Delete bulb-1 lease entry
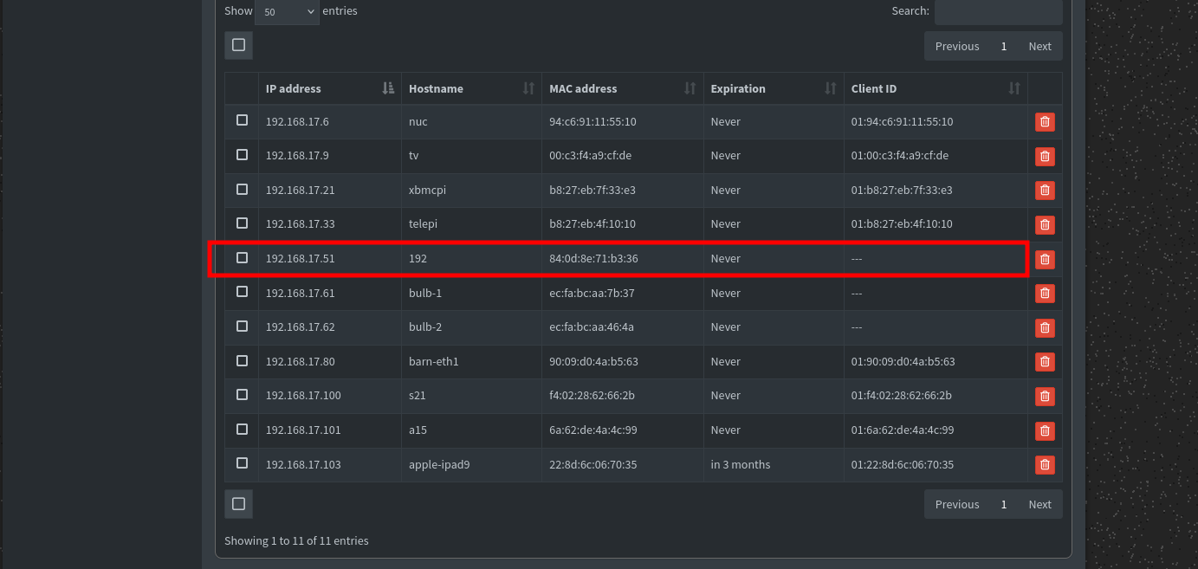 tap(1045, 294)
